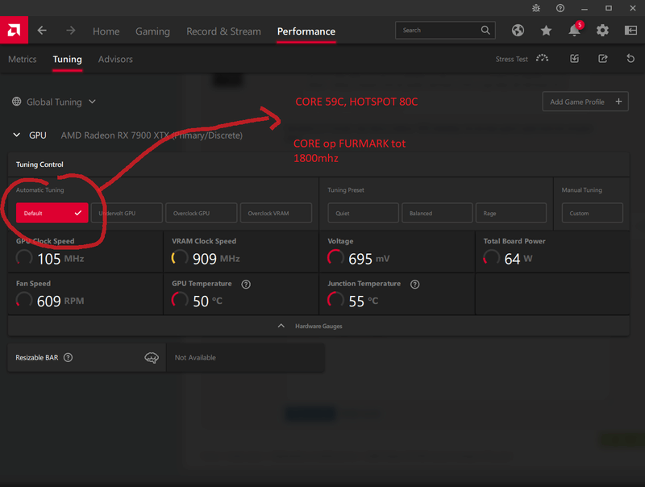Click the globe icon beside Global Tuning

pyautogui.click(x=16, y=101)
